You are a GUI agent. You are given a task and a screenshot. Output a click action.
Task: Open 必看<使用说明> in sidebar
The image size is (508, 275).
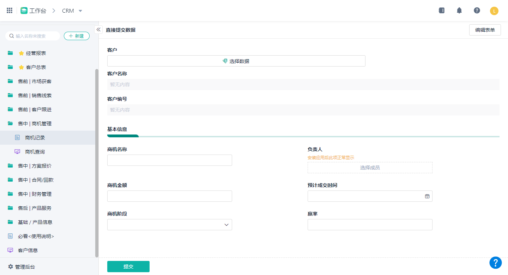pyautogui.click(x=48, y=236)
